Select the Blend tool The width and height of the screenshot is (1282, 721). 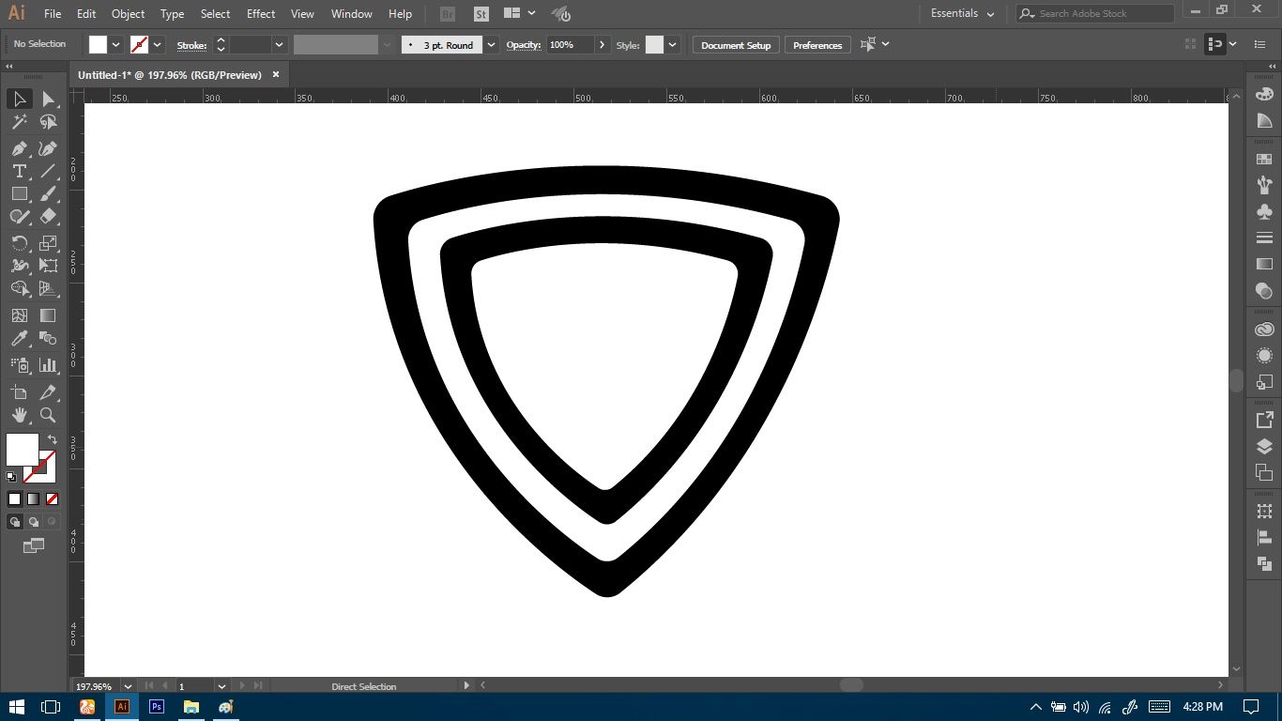[x=49, y=338]
